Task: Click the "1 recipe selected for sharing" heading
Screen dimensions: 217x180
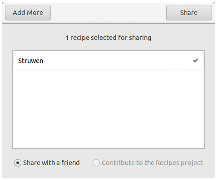Action: [108, 38]
